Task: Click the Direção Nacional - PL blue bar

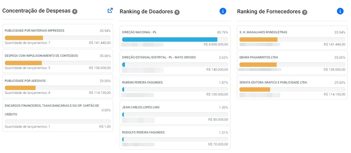Action: (170, 39)
